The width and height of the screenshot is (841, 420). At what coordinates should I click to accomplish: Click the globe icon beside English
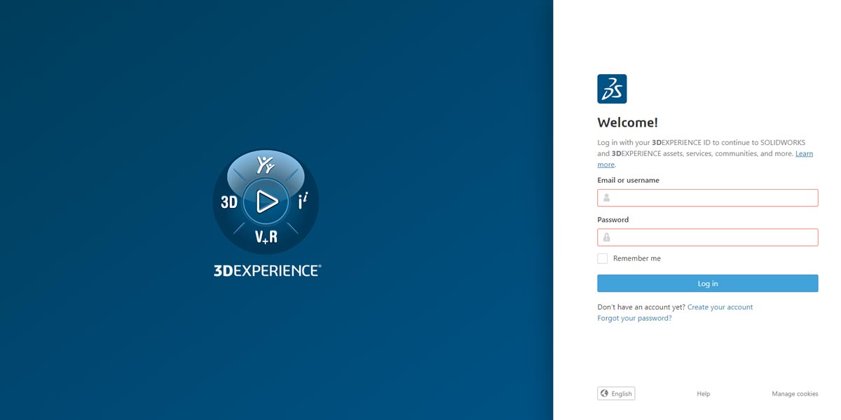(605, 393)
